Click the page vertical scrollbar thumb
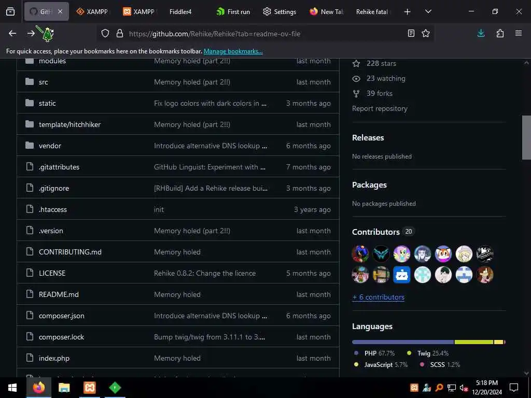This screenshot has width=531, height=398. [526, 137]
